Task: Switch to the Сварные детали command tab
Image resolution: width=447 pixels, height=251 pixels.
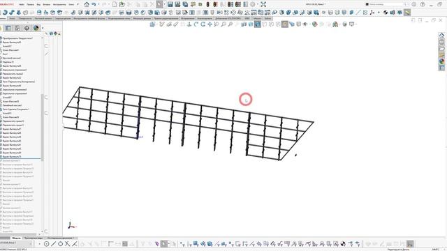Action: point(63,18)
